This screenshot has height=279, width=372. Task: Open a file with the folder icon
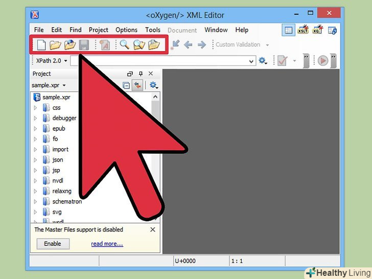pyautogui.click(x=55, y=44)
